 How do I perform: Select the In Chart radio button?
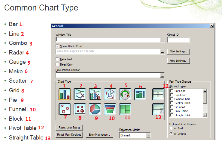coord(171,128)
